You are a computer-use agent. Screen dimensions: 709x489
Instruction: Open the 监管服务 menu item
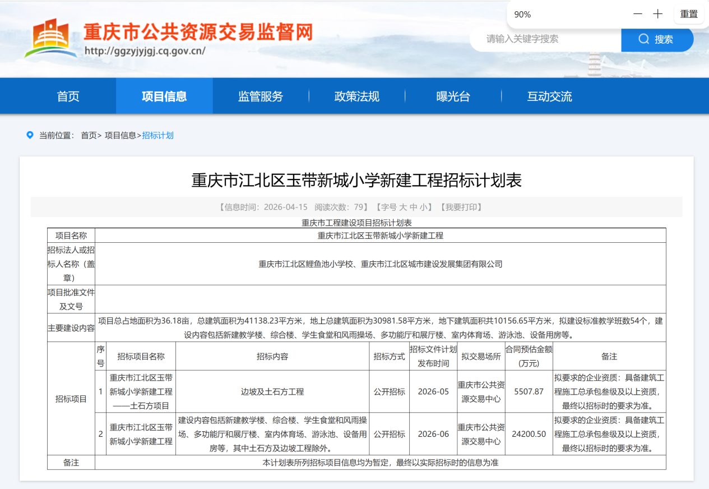(261, 96)
